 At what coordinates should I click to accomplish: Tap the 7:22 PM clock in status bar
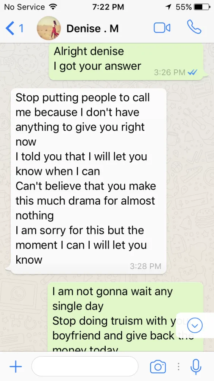coord(108,7)
